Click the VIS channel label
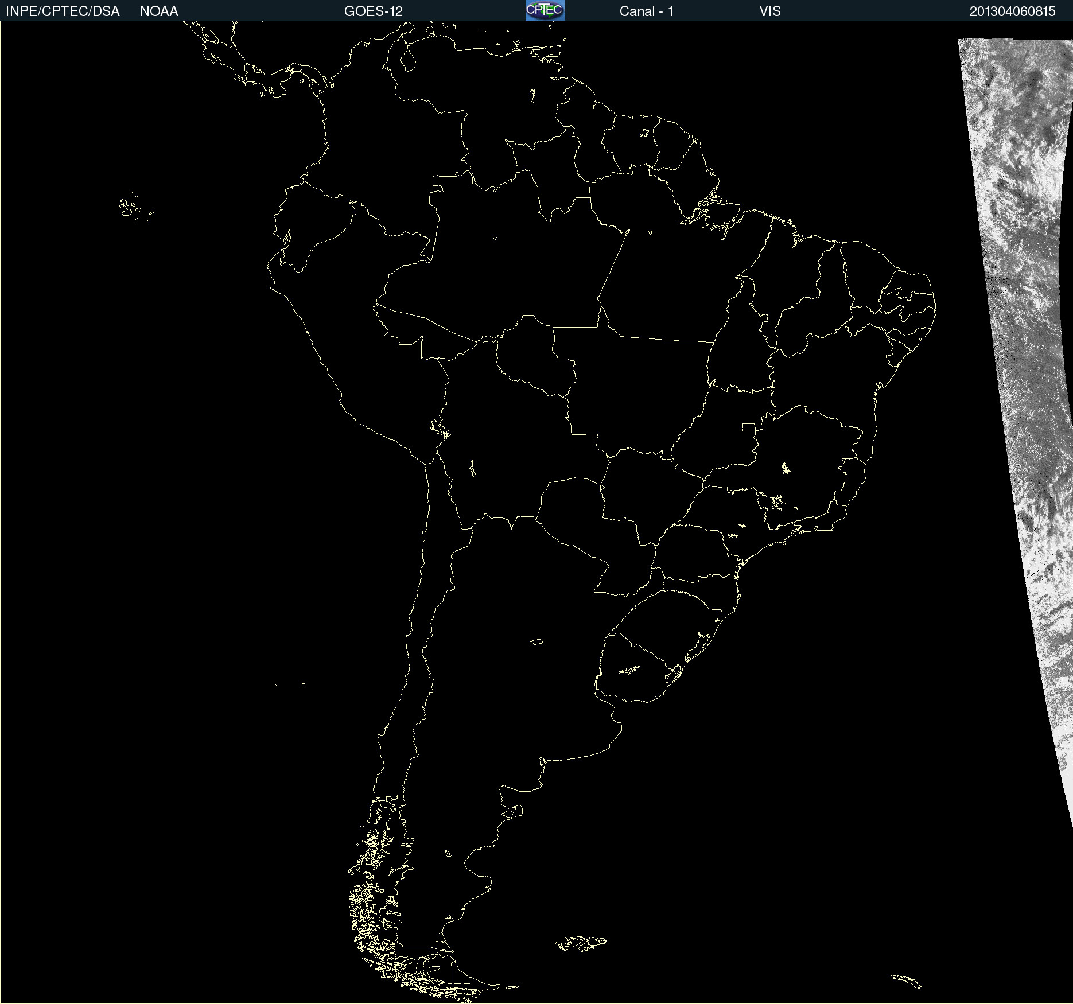This screenshot has height=1004, width=1073. [x=770, y=11]
